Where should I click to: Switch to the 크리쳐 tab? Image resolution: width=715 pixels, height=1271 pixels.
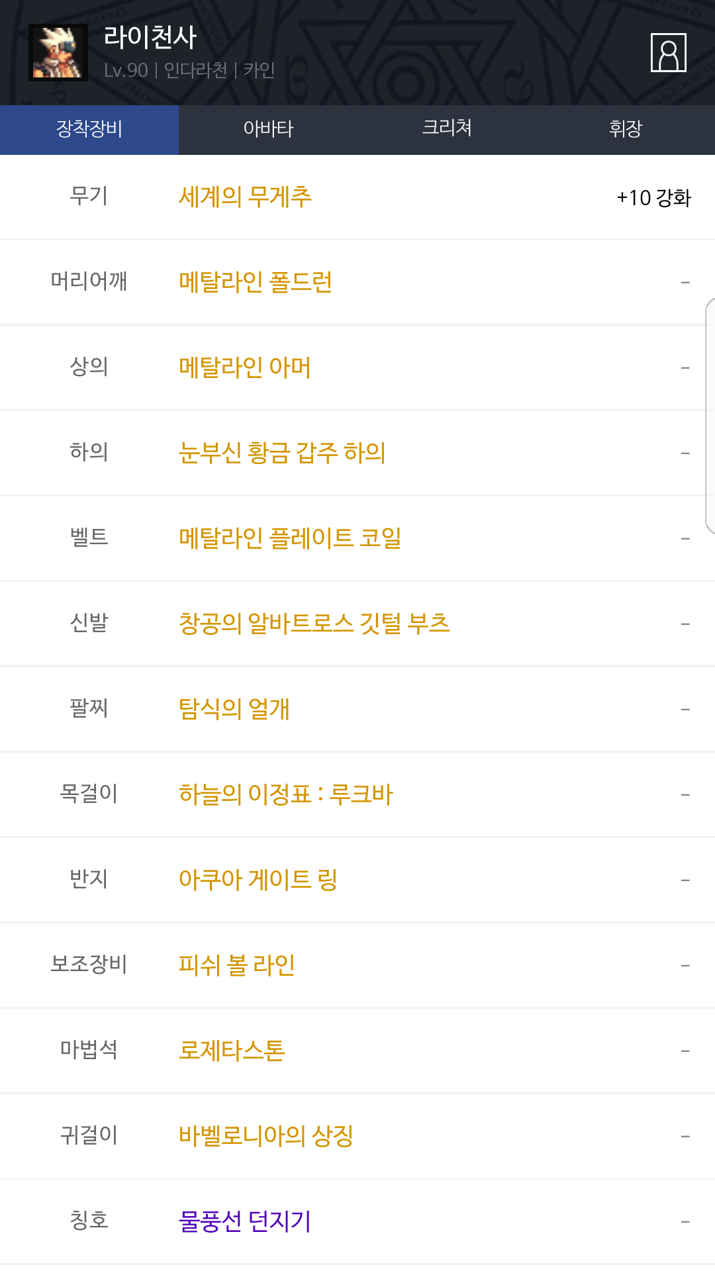point(447,128)
